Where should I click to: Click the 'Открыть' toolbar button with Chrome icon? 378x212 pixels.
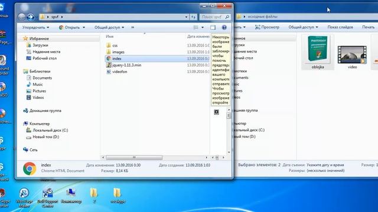click(x=70, y=28)
